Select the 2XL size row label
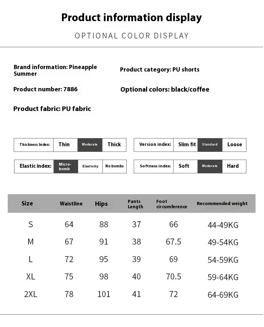Viewport: 264px width, 327px height. click(x=31, y=294)
